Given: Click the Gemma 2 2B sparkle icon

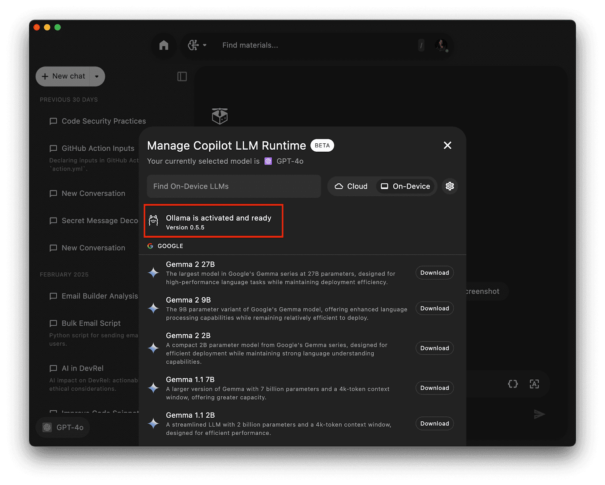Looking at the screenshot, I should tap(153, 348).
